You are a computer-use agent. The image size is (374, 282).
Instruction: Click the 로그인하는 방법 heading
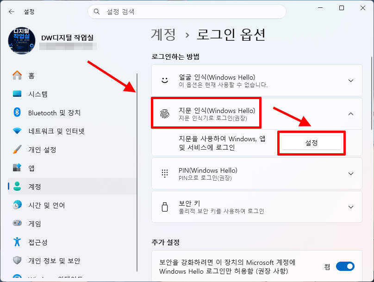click(x=175, y=57)
